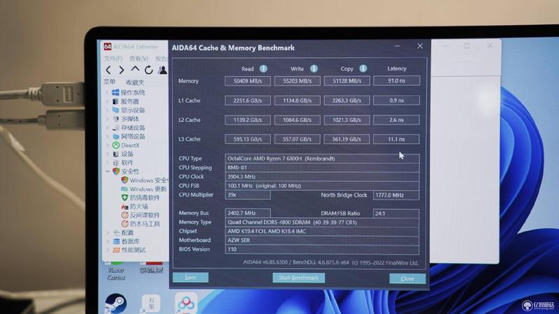Click the L1 Cache Read 2251.6 GB/s field

[248, 100]
